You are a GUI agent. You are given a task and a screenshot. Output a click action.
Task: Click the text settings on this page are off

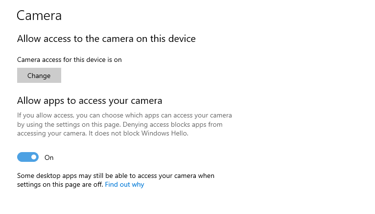tap(60, 185)
